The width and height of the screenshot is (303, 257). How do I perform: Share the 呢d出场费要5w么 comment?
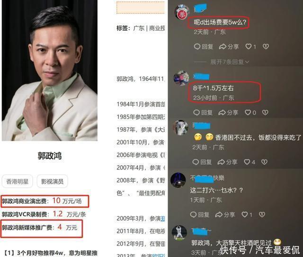pos(229,46)
